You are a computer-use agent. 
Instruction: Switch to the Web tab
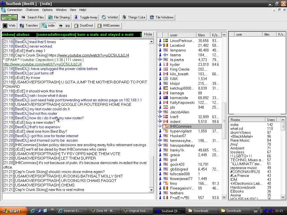click(x=9, y=25)
